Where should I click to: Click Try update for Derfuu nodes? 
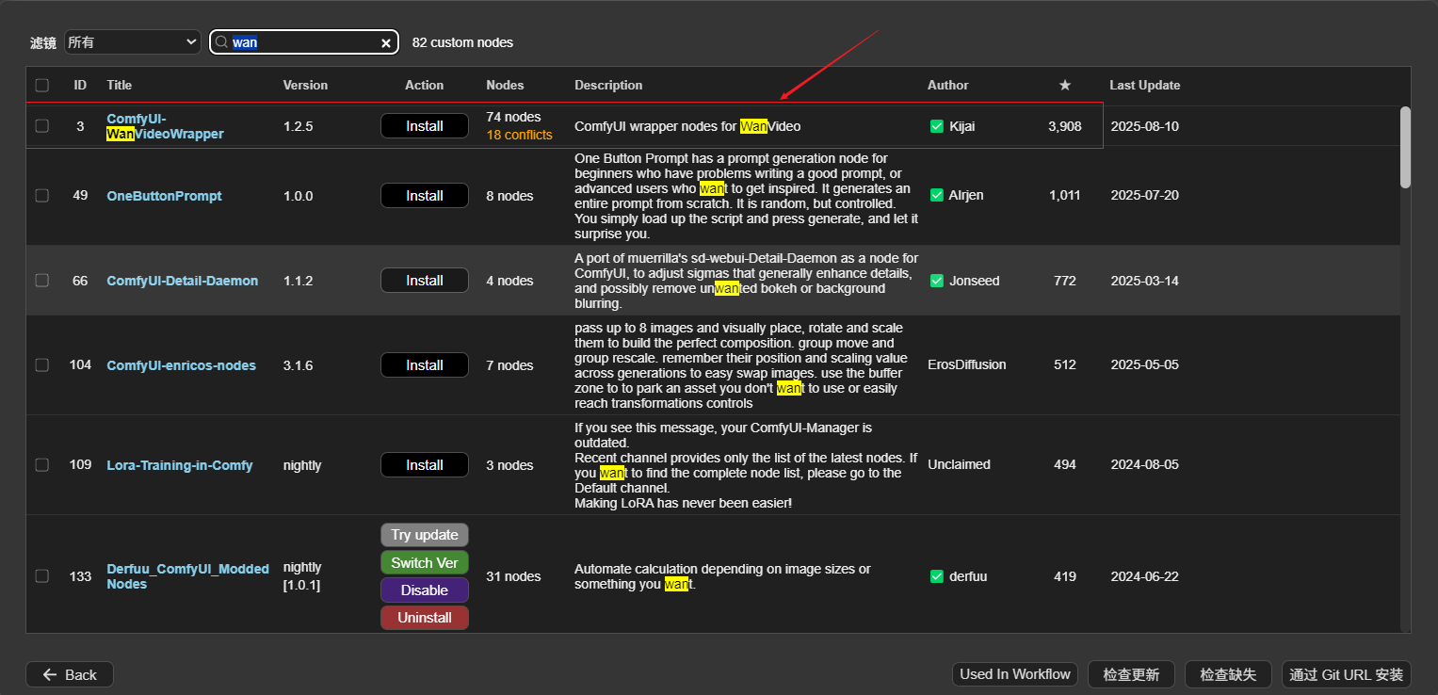(x=425, y=535)
